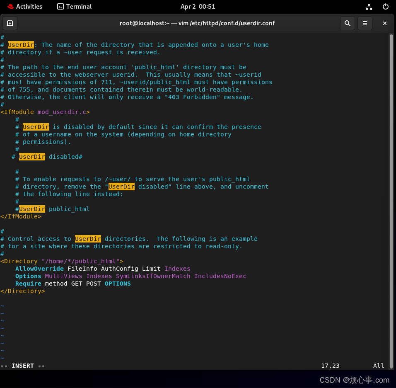Click the red Fedora icon next to Activities
The image size is (396, 388).
click(10, 6)
